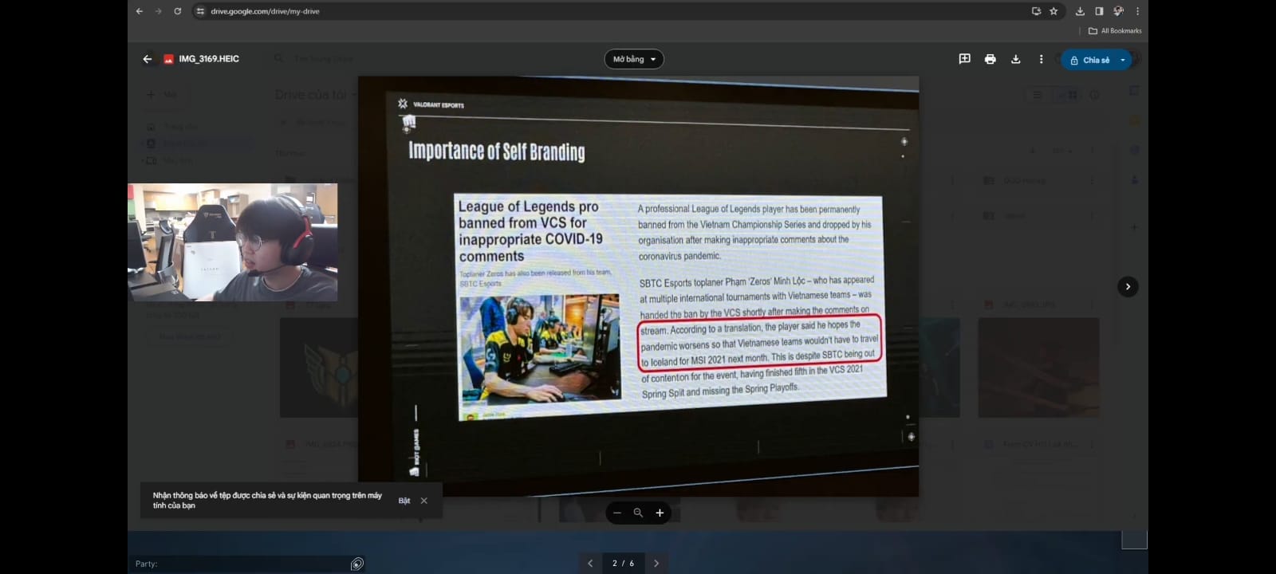Image resolution: width=1276 pixels, height=574 pixels.
Task: Expand the arrow next to Chia sẻ
Action: click(x=1123, y=60)
